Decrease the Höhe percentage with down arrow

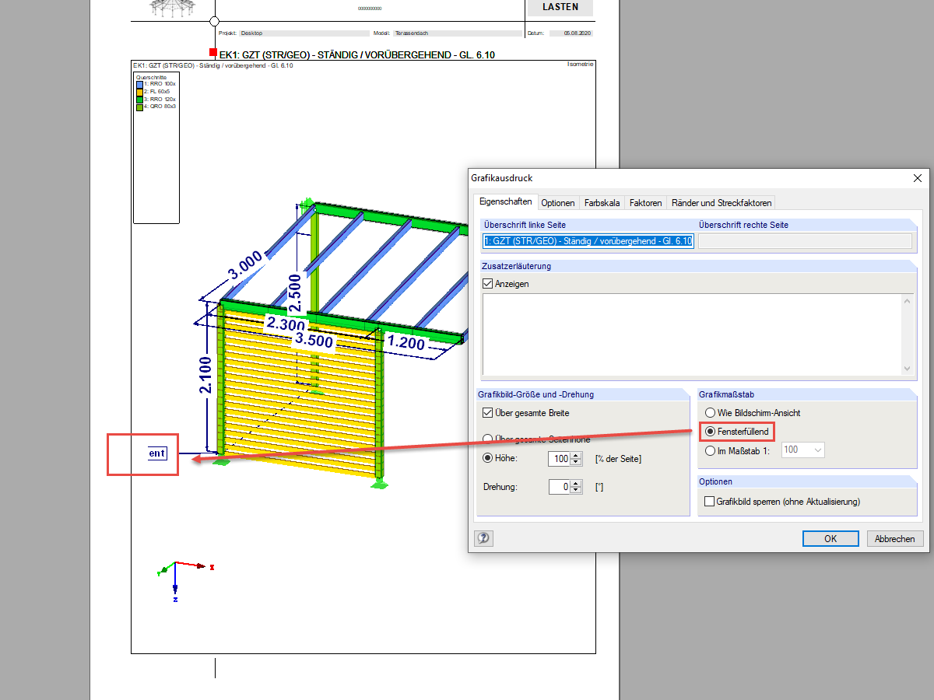pos(576,462)
